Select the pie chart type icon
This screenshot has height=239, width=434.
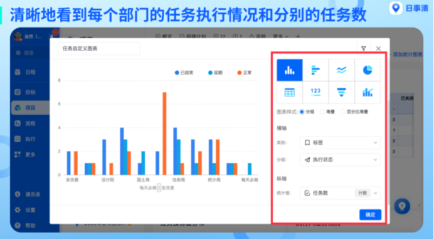pyautogui.click(x=368, y=70)
